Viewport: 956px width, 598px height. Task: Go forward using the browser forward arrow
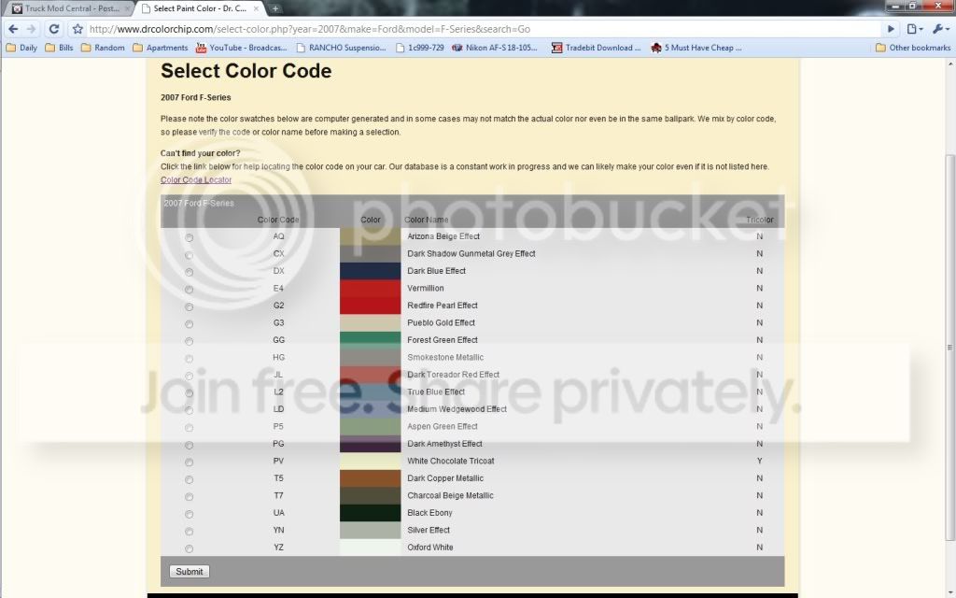31,29
